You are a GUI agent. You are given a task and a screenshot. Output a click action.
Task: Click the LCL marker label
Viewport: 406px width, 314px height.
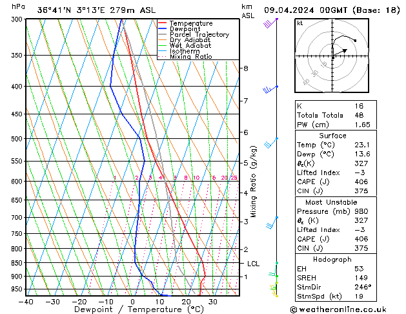pos(253,264)
